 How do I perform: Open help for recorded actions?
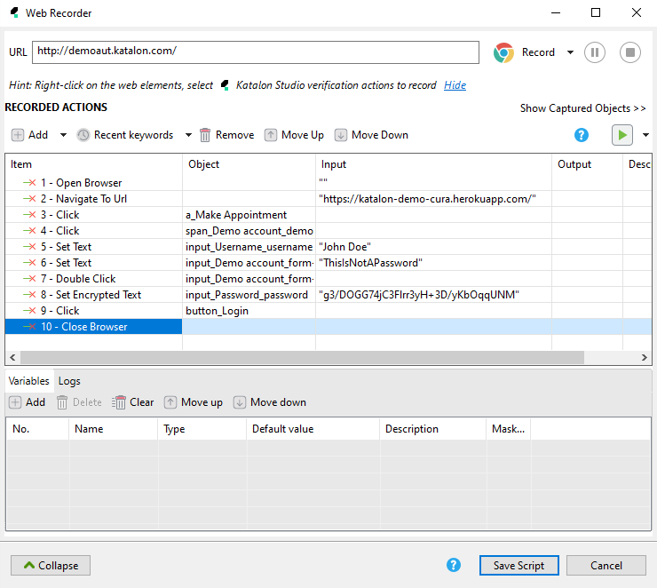pos(582,135)
